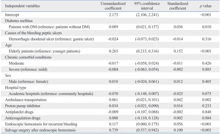Screen dimensions: 220x134
Task: Click the coefficient value 0.061
Action: click(x=113, y=100)
